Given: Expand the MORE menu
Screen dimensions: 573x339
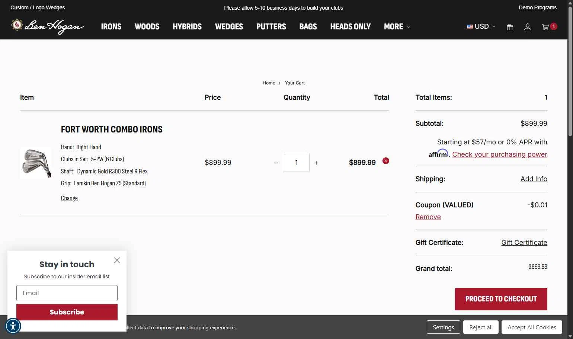Looking at the screenshot, I should pyautogui.click(x=397, y=26).
